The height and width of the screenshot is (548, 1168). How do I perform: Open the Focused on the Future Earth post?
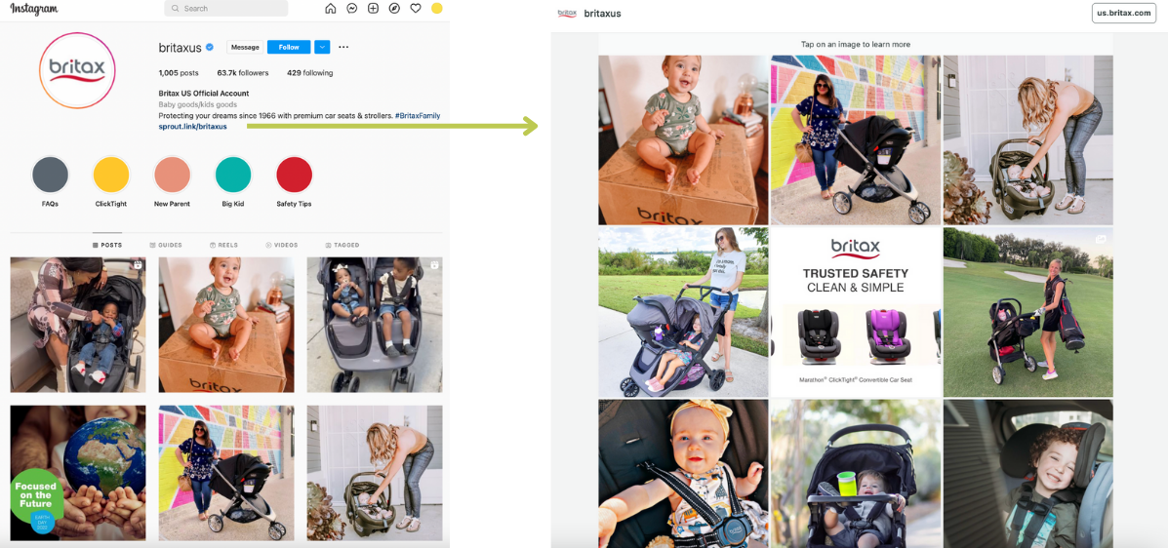click(x=77, y=473)
